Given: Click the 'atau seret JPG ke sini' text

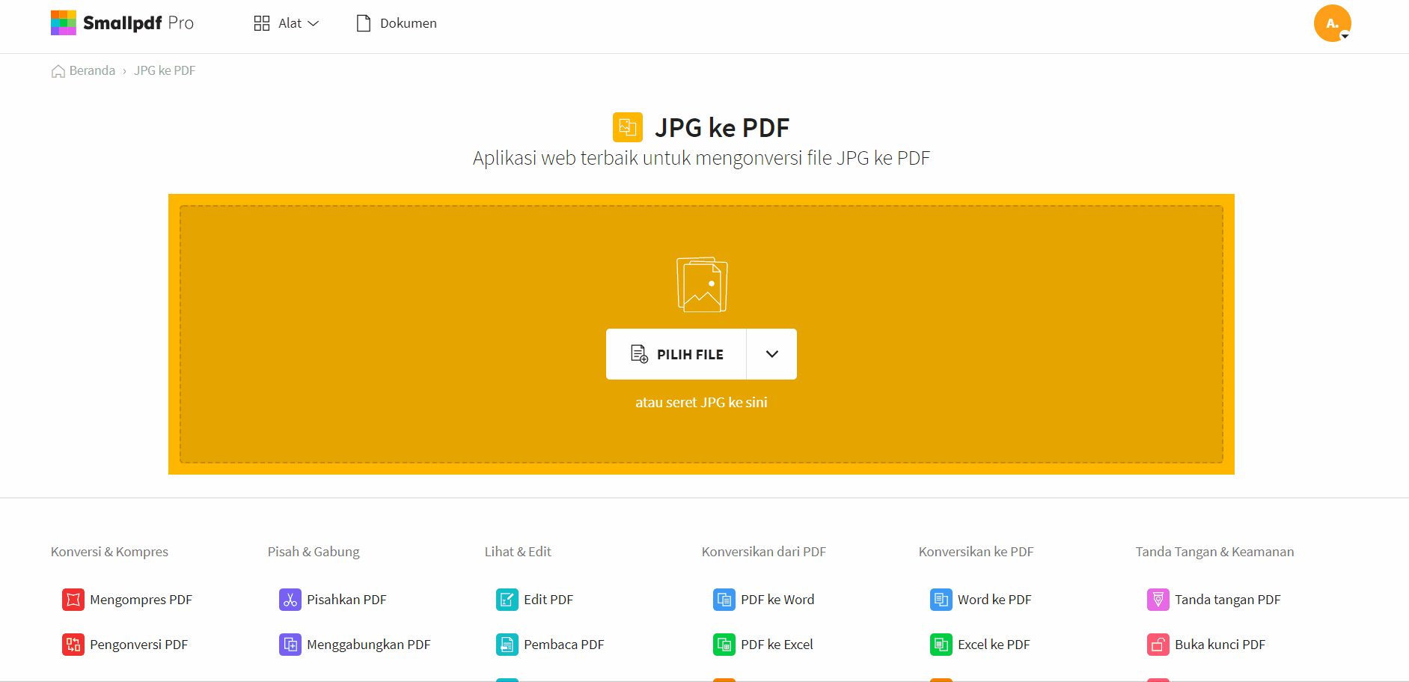Looking at the screenshot, I should (x=701, y=402).
